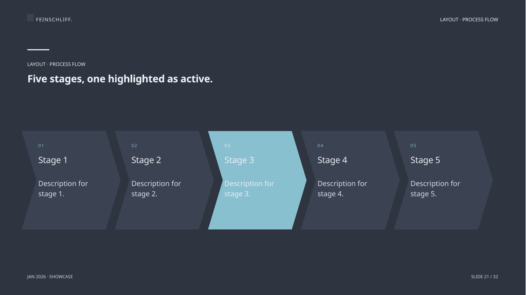
Task: Select the Stage 1 chevron shape
Action: 71,180
